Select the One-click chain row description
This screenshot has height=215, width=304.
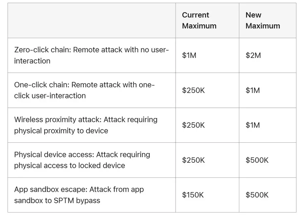(x=84, y=90)
